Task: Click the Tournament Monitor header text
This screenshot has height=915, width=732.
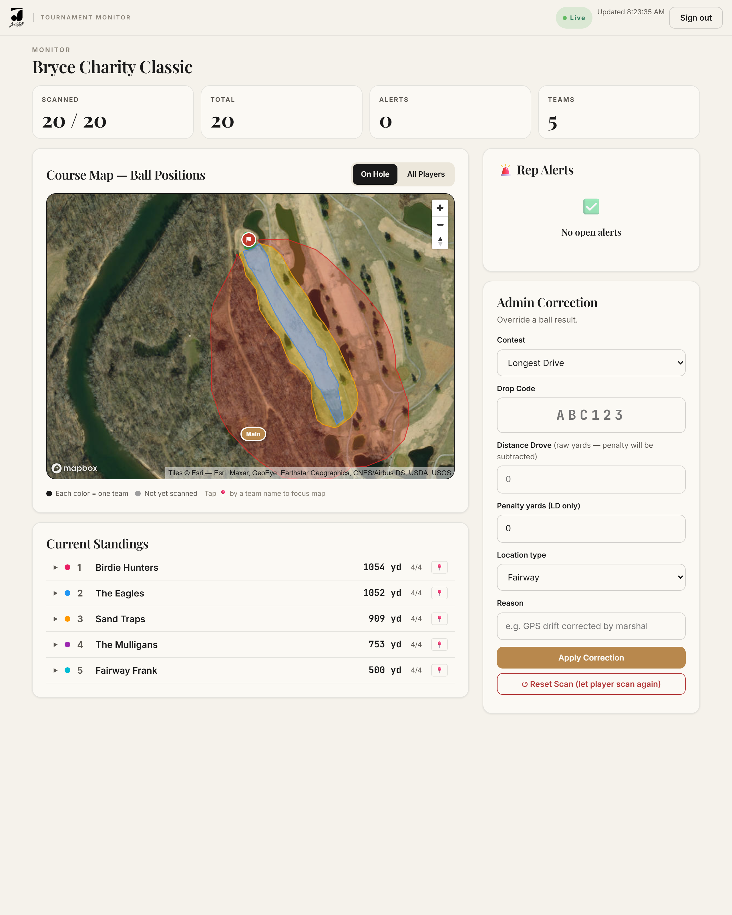Action: pos(86,17)
